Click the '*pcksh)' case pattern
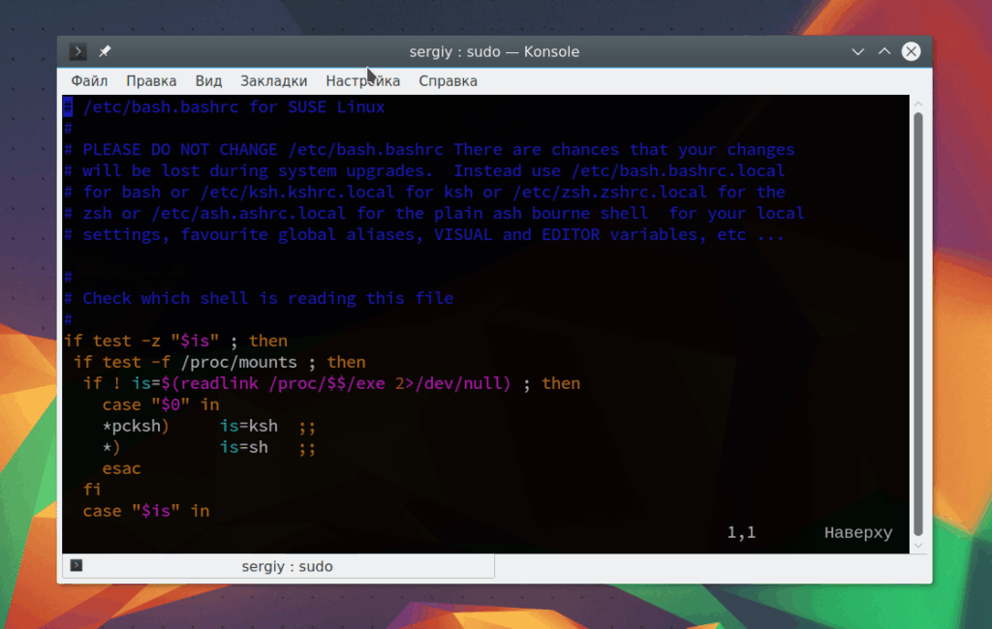This screenshot has height=629, width=992. click(136, 426)
